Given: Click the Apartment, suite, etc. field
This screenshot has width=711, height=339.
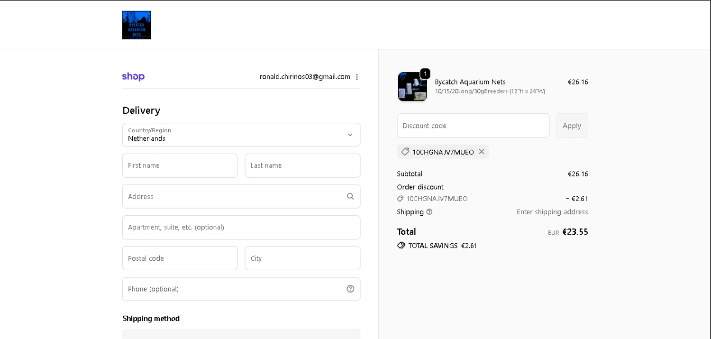Looking at the screenshot, I should coord(241,227).
